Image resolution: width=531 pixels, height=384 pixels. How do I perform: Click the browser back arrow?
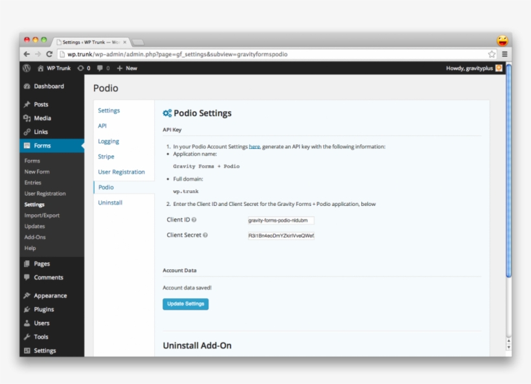click(27, 54)
